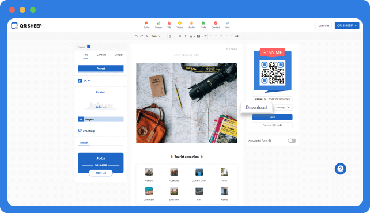This screenshot has width=370, height=213.
Task: Click the Associated Form info icon
Action: [x=270, y=140]
